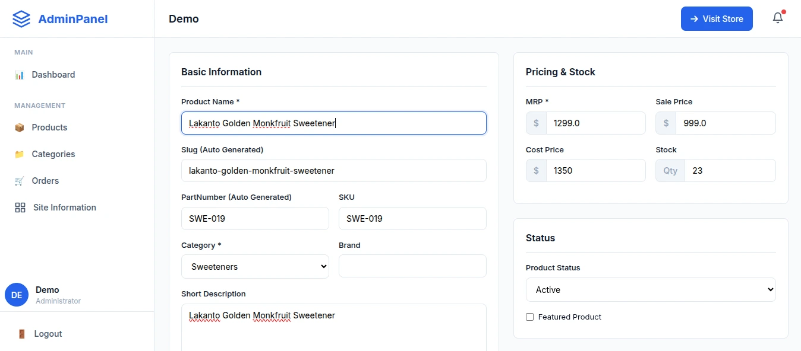
Task: Click the Visit Store button
Action: tap(717, 19)
